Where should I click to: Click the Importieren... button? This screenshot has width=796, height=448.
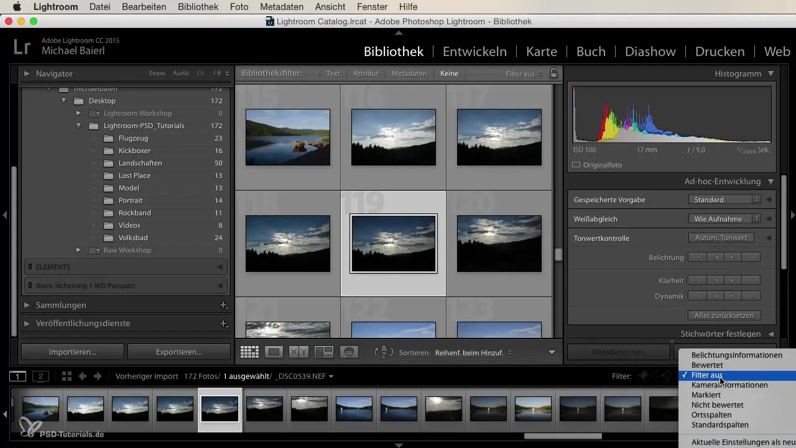click(x=73, y=352)
